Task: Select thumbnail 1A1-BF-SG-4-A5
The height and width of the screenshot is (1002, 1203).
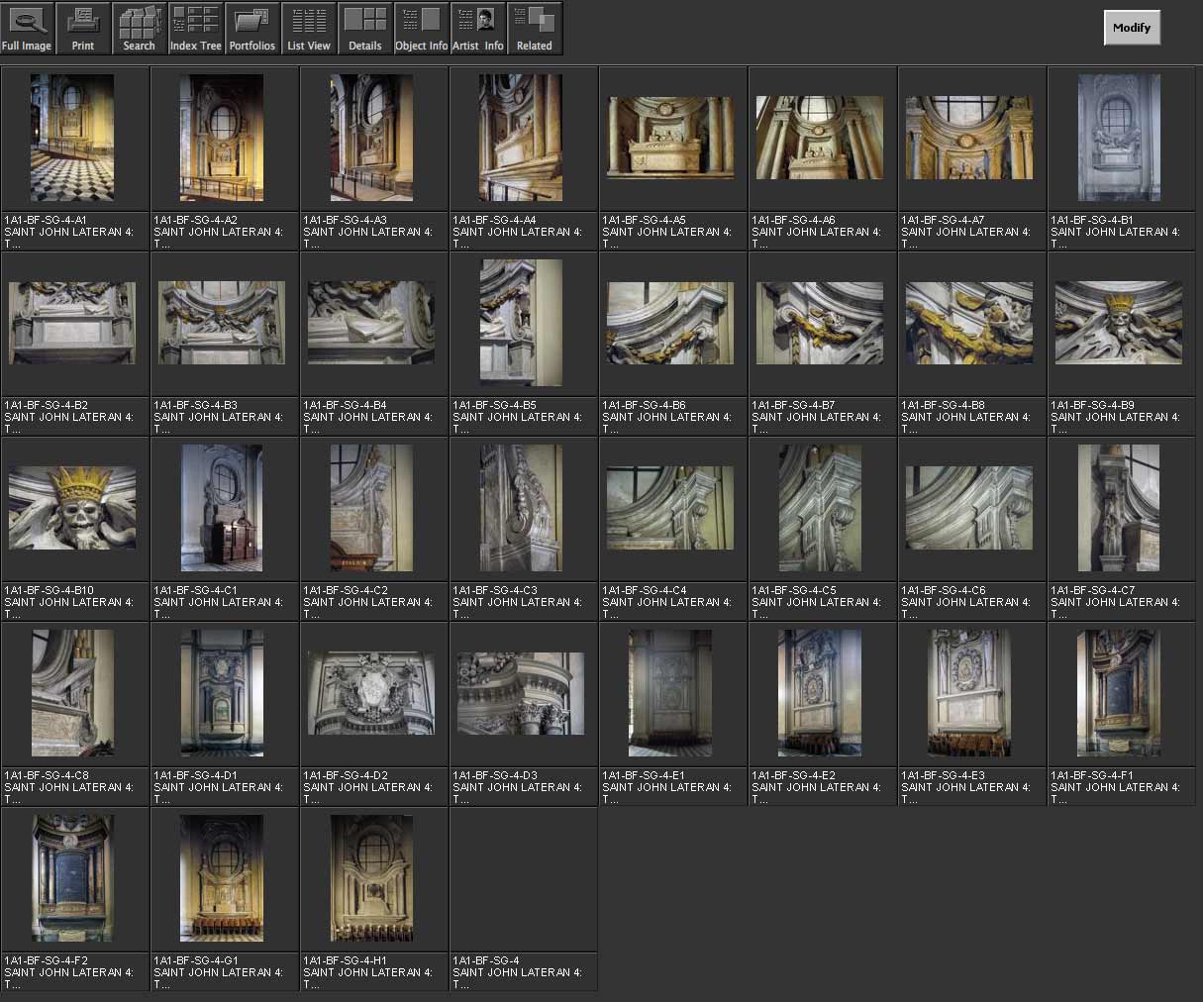Action: [670, 138]
